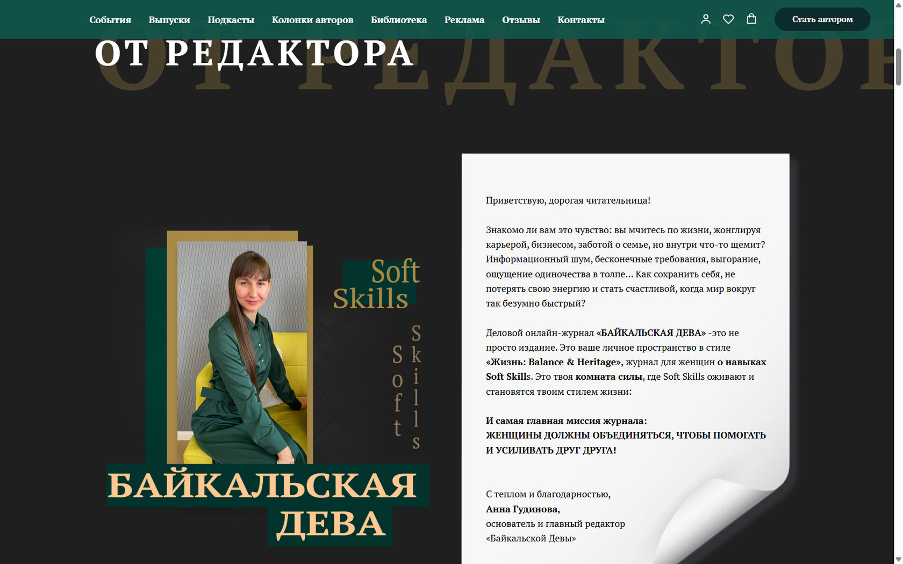The width and height of the screenshot is (903, 564).
Task: Click the editor's portrait photo
Action: coord(242,352)
